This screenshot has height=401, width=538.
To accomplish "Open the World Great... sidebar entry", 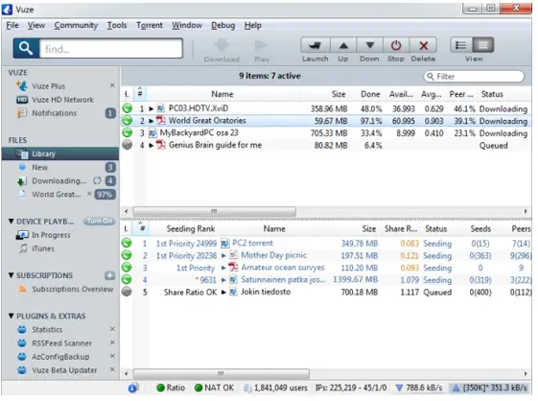I will pos(56,195).
